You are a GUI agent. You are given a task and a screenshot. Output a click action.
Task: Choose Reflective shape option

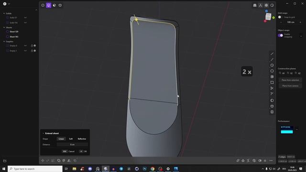pyautogui.click(x=82, y=139)
